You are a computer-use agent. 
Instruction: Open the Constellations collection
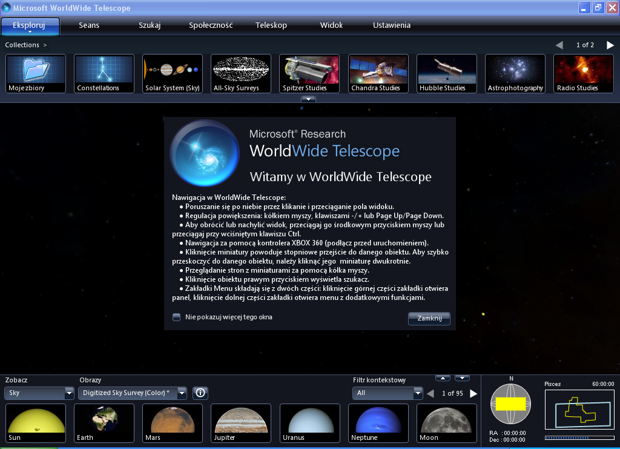104,72
